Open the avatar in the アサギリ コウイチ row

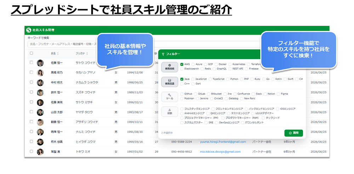tap(40, 122)
